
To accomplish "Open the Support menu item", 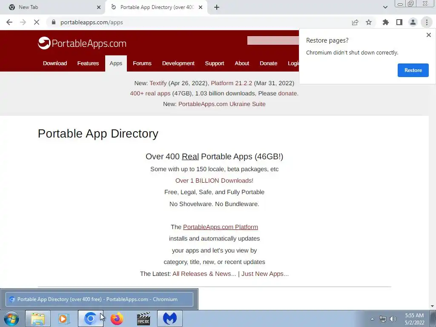I will (215, 63).
